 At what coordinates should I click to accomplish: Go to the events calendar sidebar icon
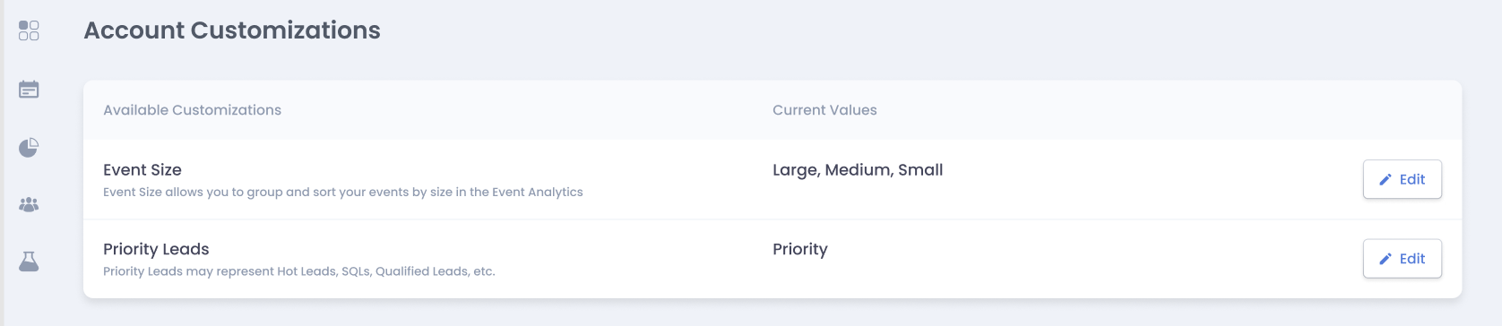(x=29, y=89)
